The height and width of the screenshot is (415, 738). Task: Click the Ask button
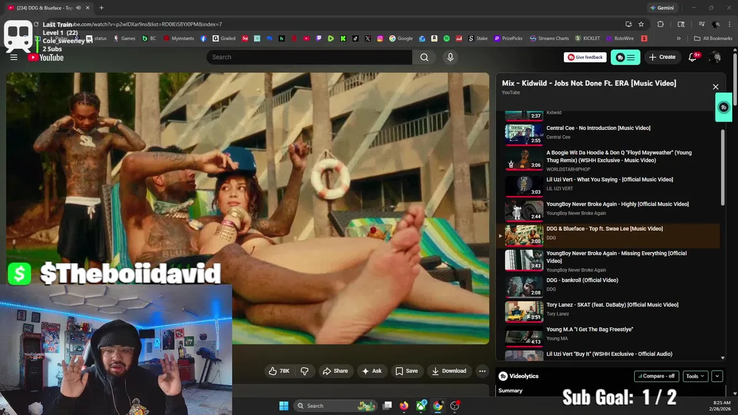coord(372,371)
